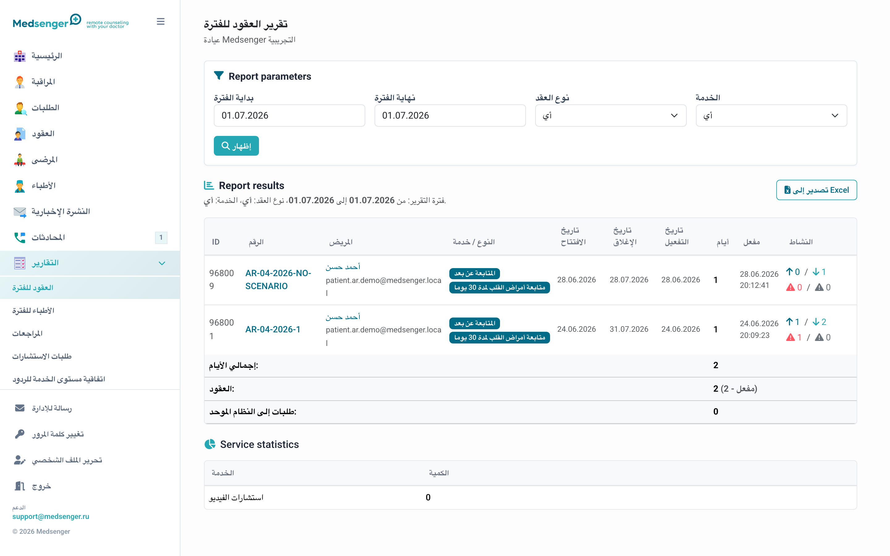The height and width of the screenshot is (556, 890).
Task: Toggle the hamburger sidebar menu
Action: point(160,21)
